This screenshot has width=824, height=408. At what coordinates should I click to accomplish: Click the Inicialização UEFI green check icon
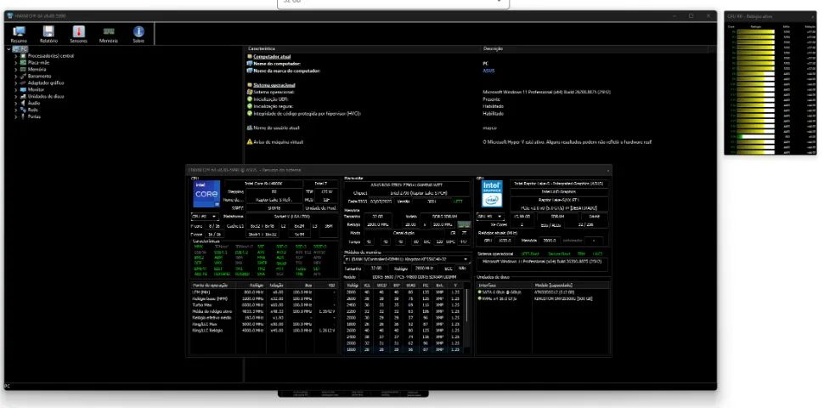[250, 99]
